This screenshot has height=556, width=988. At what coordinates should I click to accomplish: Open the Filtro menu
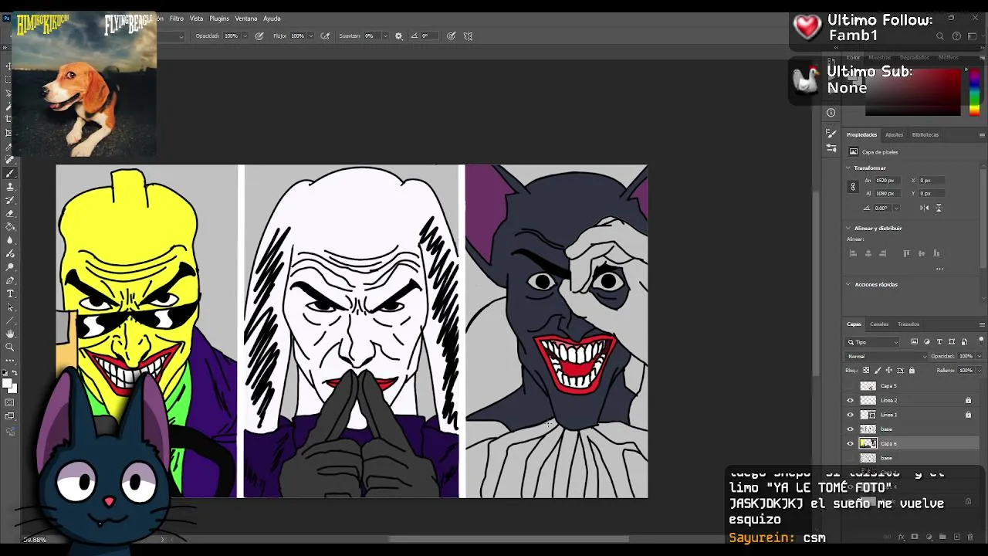point(177,19)
